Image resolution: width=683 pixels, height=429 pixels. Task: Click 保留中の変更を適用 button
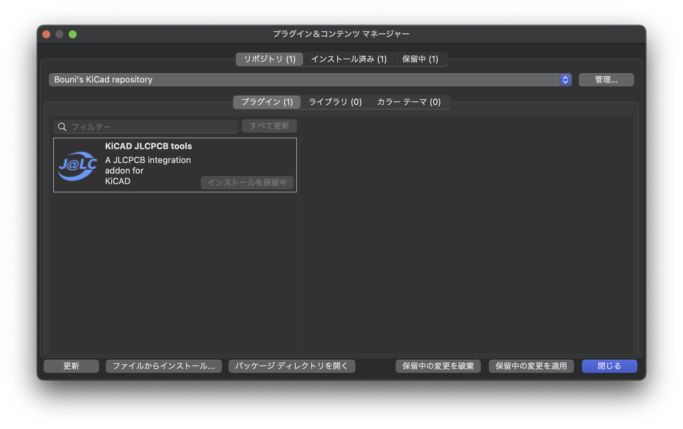(531, 366)
